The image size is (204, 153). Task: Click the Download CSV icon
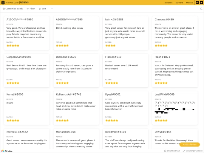click(x=165, y=151)
